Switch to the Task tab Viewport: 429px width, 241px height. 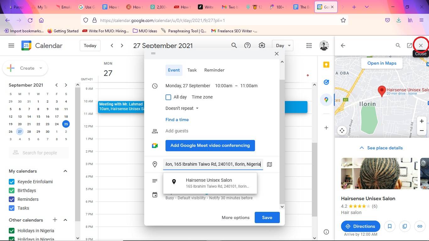point(192,70)
